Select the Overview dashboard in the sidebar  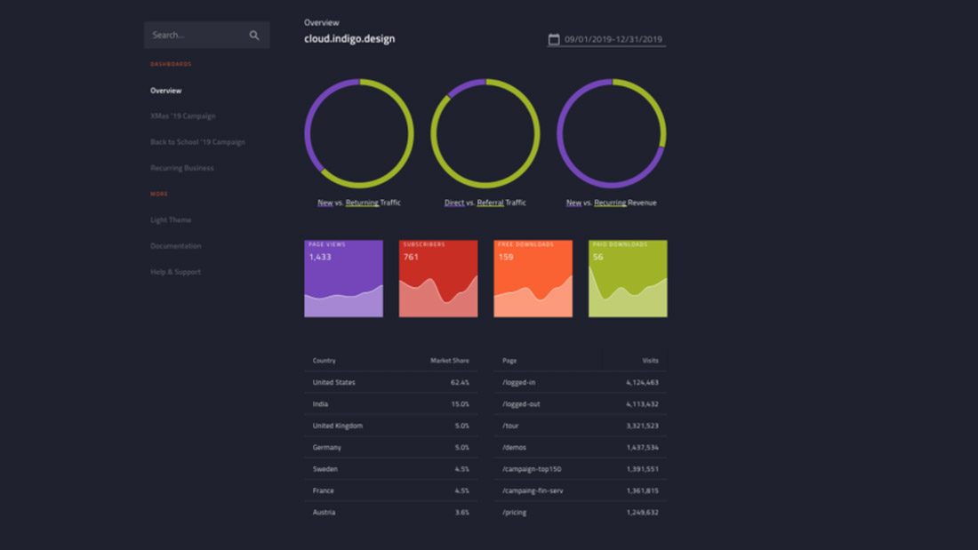(164, 90)
